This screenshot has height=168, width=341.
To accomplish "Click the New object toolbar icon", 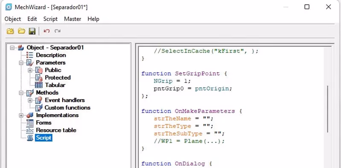I will [x=10, y=31].
